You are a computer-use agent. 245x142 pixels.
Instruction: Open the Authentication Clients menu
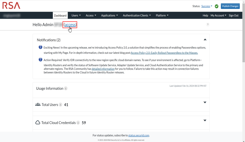click(x=137, y=15)
